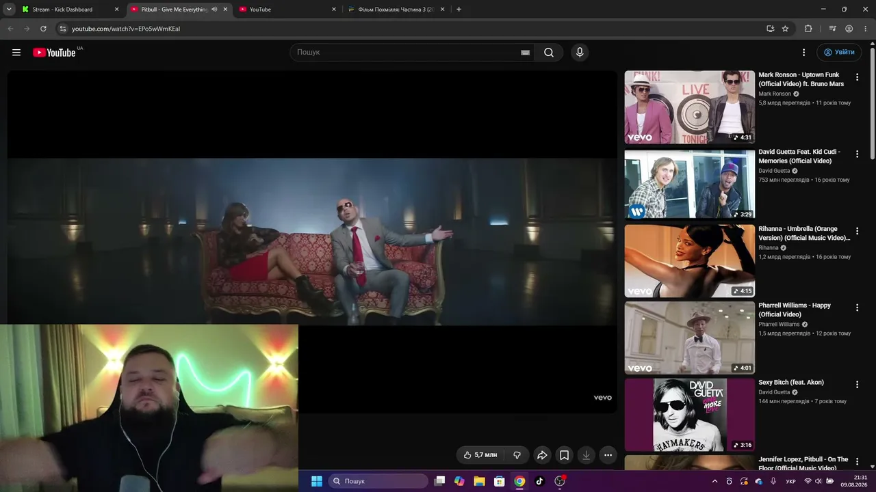Viewport: 876px width, 492px height.
Task: Switch to Фільм Похмілля: Частина 3 tab
Action: click(x=396, y=10)
